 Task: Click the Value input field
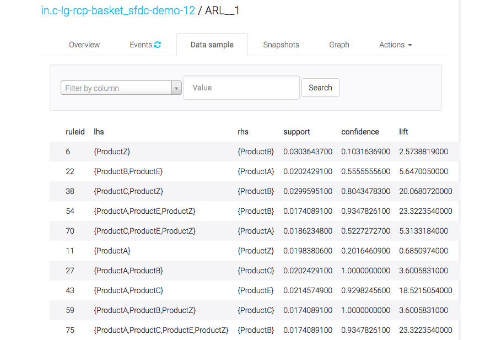click(x=241, y=88)
